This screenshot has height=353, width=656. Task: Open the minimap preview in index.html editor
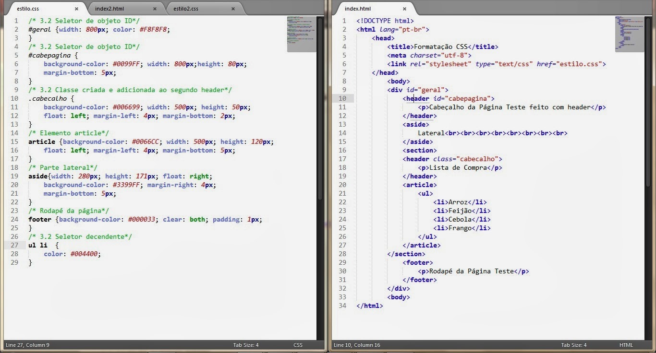(629, 34)
